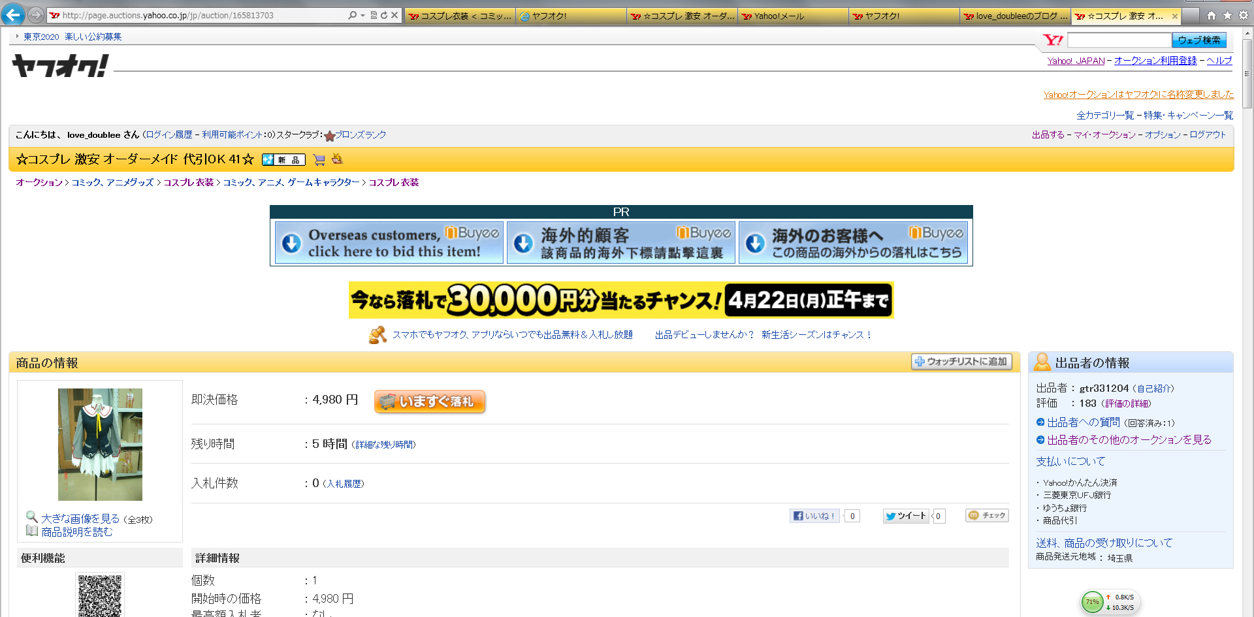Screen dimensions: 1254x617
Task: Click the ヤフオク! logo
Action: tap(60, 65)
